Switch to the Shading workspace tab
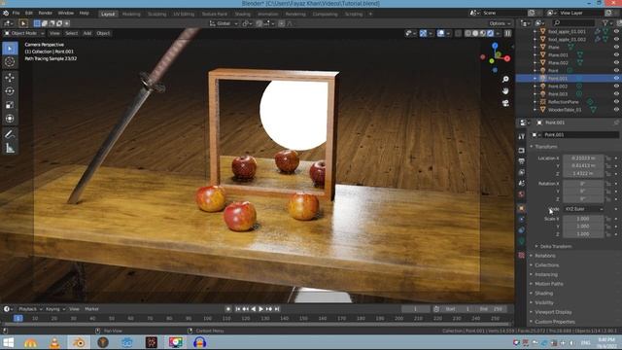Image resolution: width=622 pixels, height=350 pixels. click(242, 14)
